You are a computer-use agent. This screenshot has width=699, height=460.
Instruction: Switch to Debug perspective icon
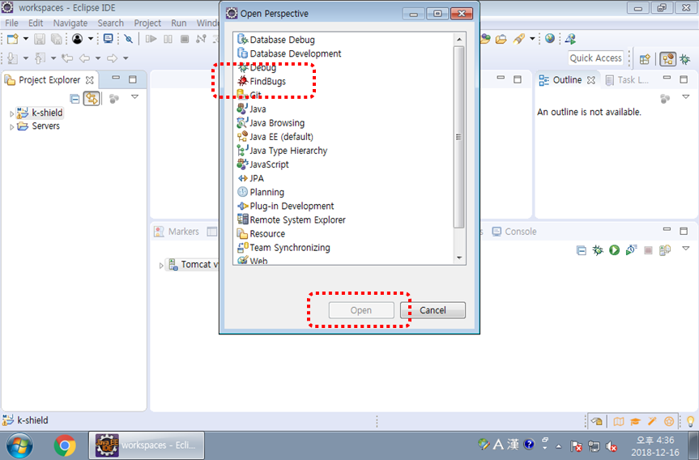point(685,59)
